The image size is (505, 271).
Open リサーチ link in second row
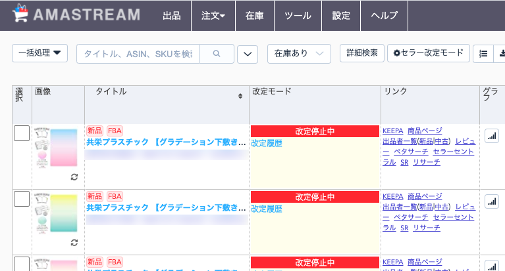[427, 228]
